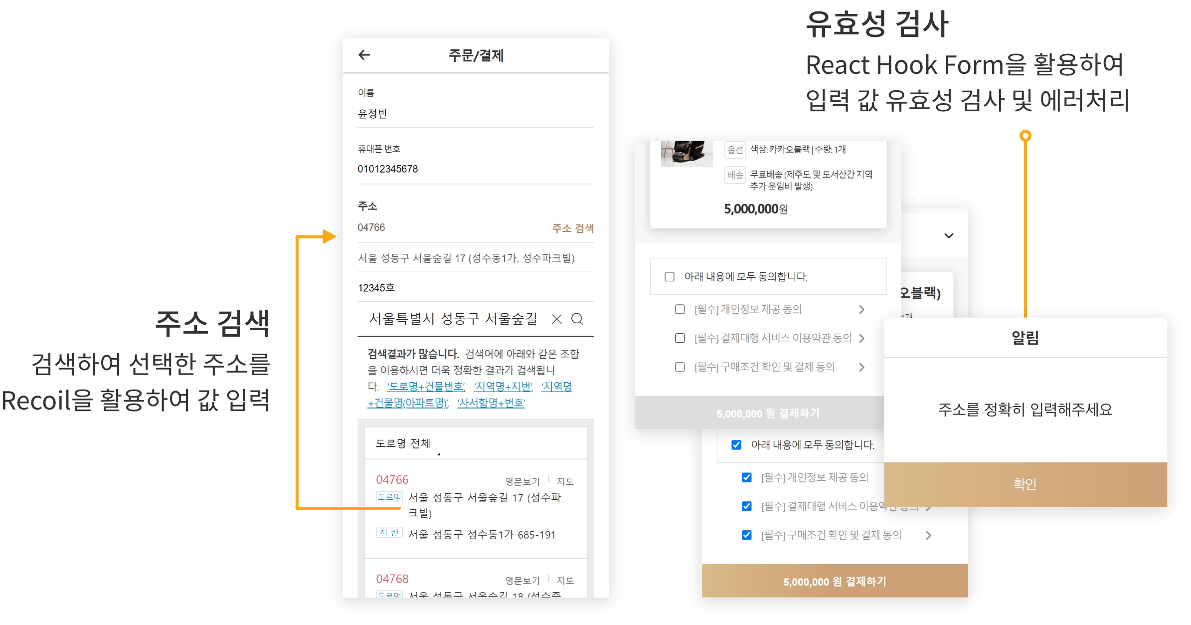Click the magnifier search icon in address search
Viewport: 1191px width, 625px height.
(577, 319)
